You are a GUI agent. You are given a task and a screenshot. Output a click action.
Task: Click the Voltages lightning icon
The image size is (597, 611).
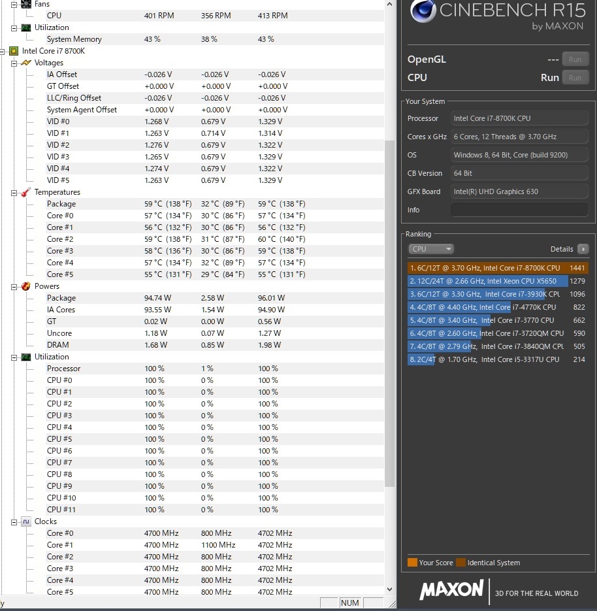[x=25, y=63]
